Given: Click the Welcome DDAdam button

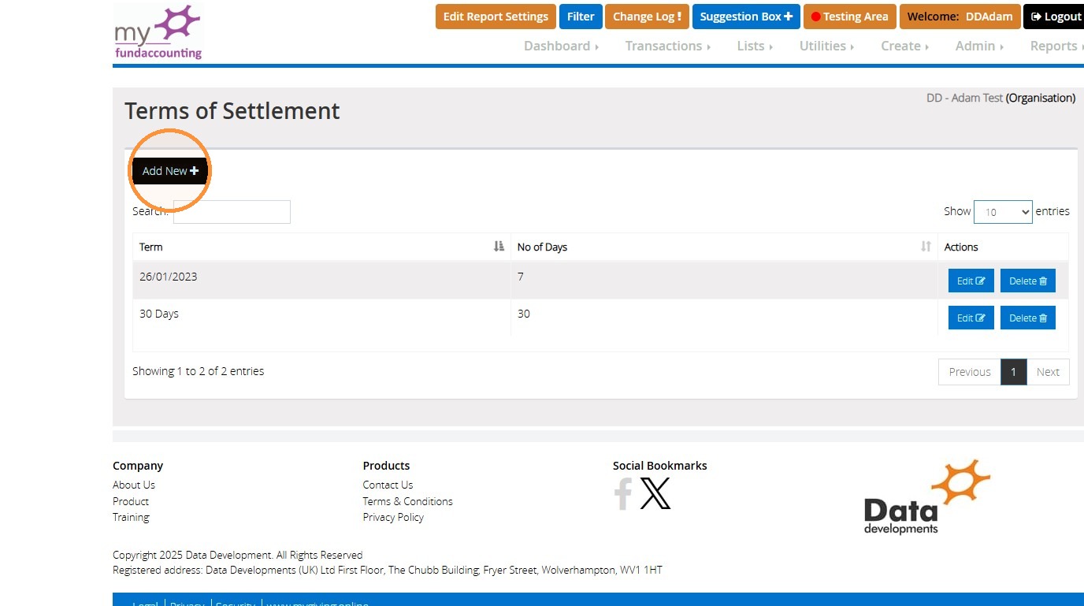Looking at the screenshot, I should coord(960,17).
